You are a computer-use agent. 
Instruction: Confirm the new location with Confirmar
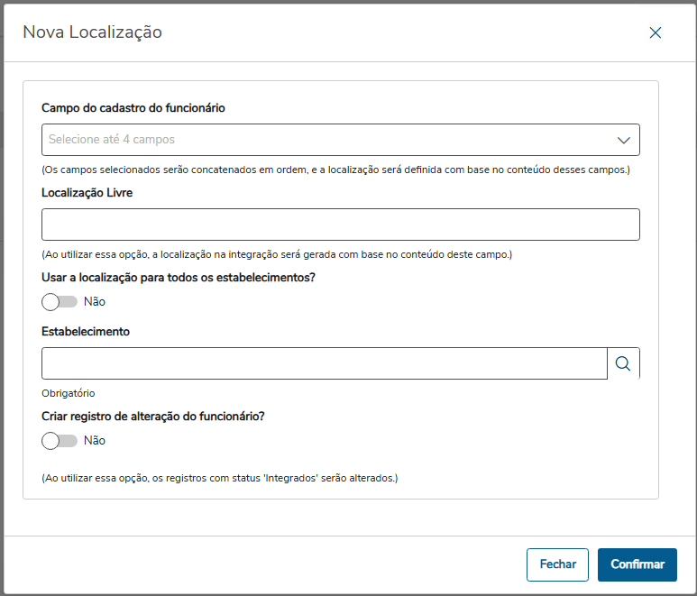click(637, 564)
